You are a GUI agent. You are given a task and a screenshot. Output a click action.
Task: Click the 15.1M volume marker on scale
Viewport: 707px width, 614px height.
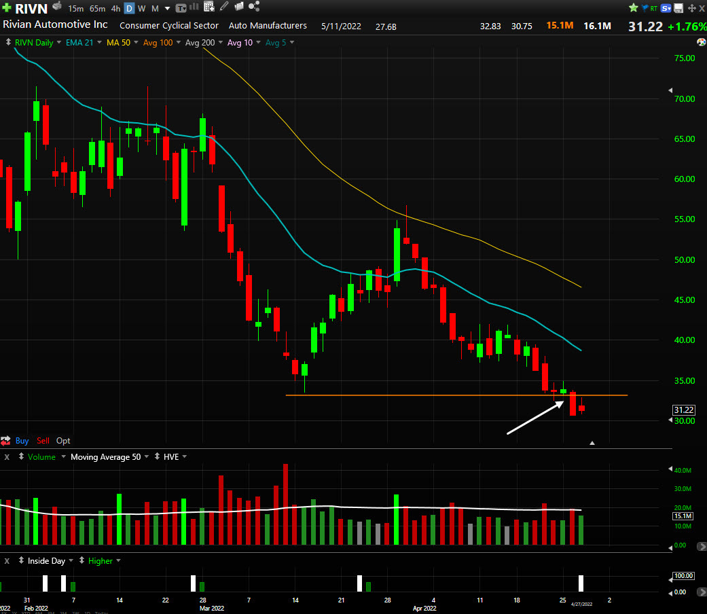(683, 516)
